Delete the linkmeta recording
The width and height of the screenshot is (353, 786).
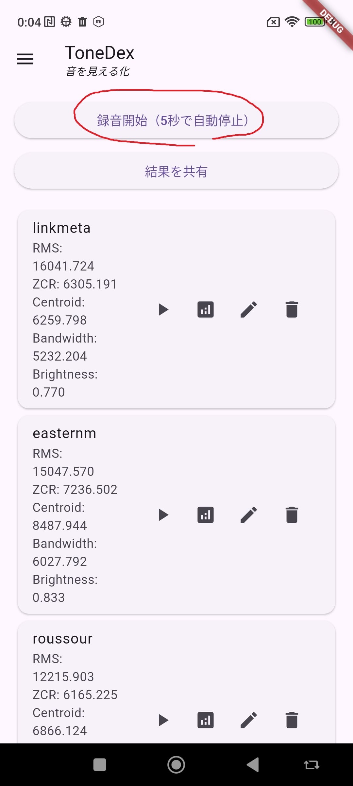(x=292, y=309)
